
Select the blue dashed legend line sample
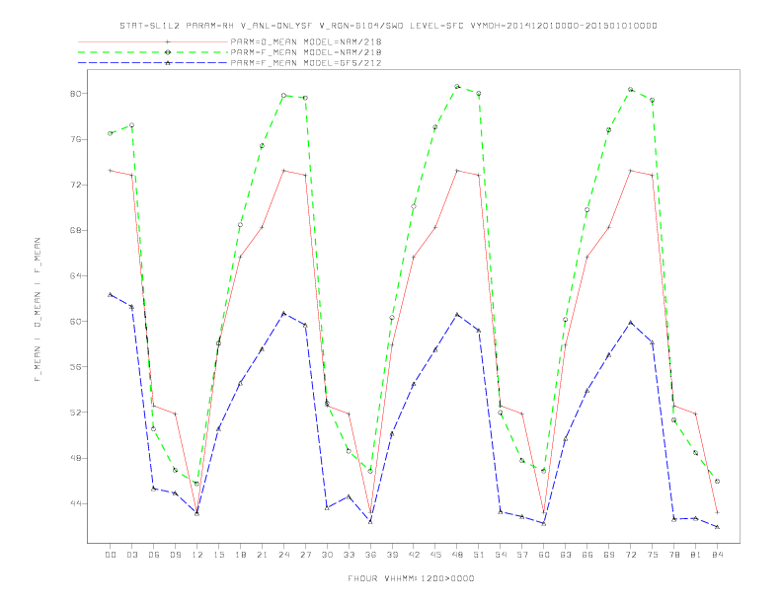tap(153, 63)
